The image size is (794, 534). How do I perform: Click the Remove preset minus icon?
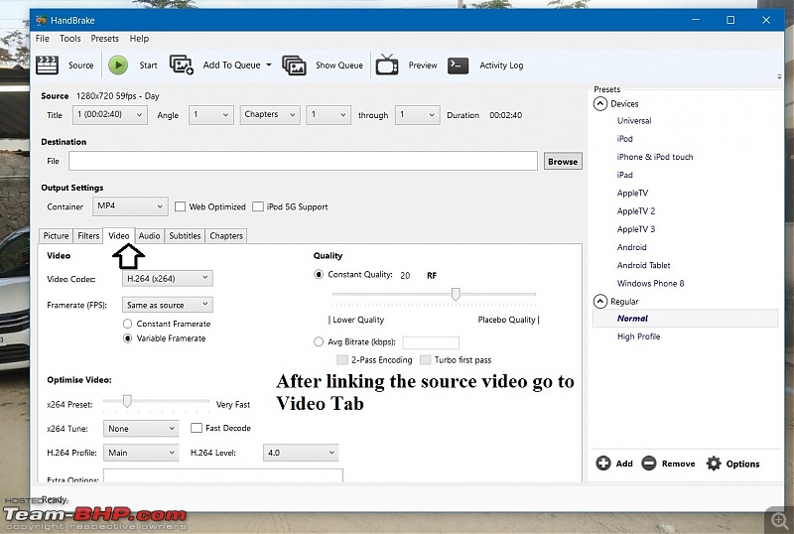(x=649, y=464)
